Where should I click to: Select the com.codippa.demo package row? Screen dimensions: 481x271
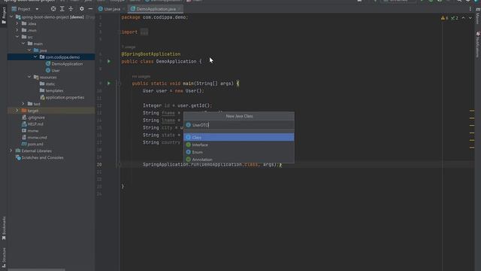coord(51,57)
